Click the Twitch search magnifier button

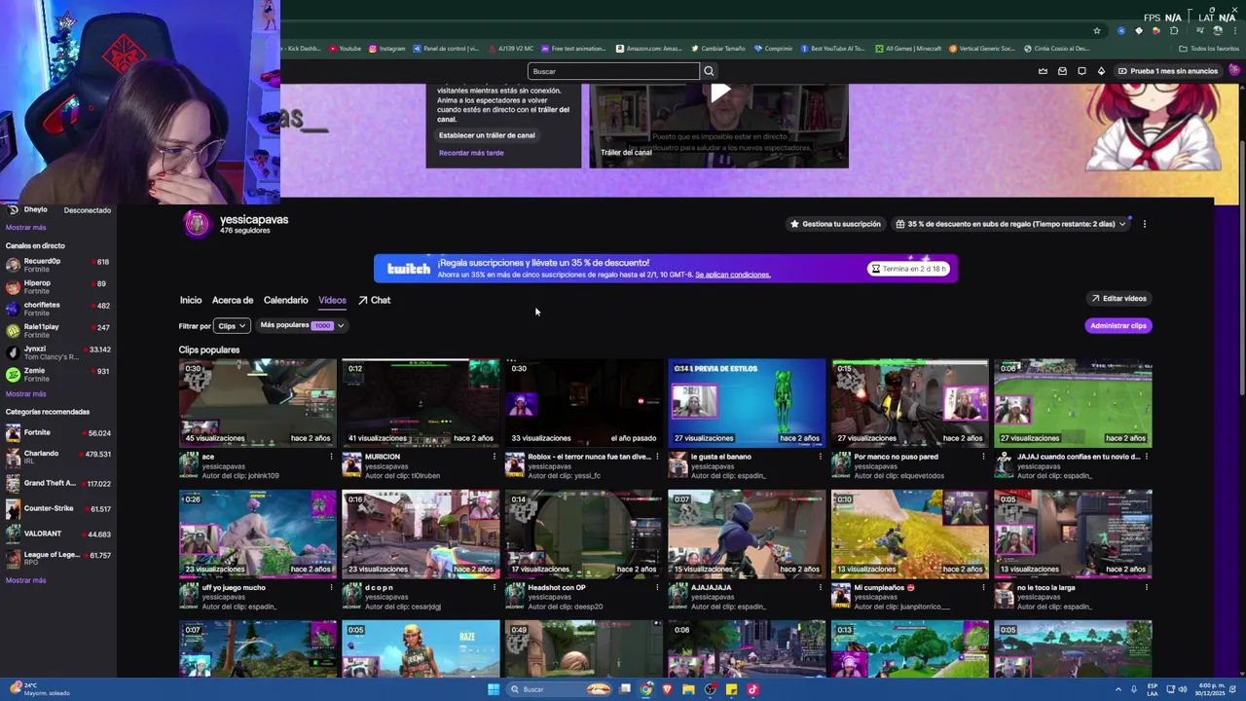[709, 71]
